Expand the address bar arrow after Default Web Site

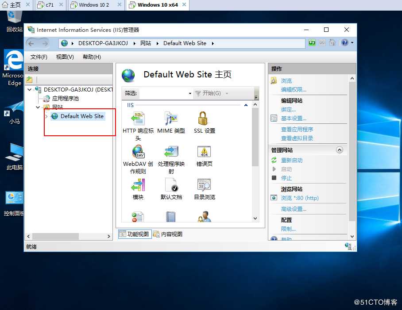point(213,43)
